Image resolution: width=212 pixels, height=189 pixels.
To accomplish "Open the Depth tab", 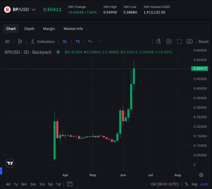I will tap(29, 29).
